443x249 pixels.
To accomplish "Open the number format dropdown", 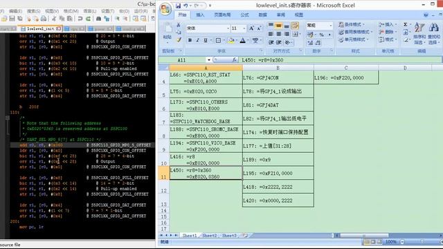I will [331, 26].
